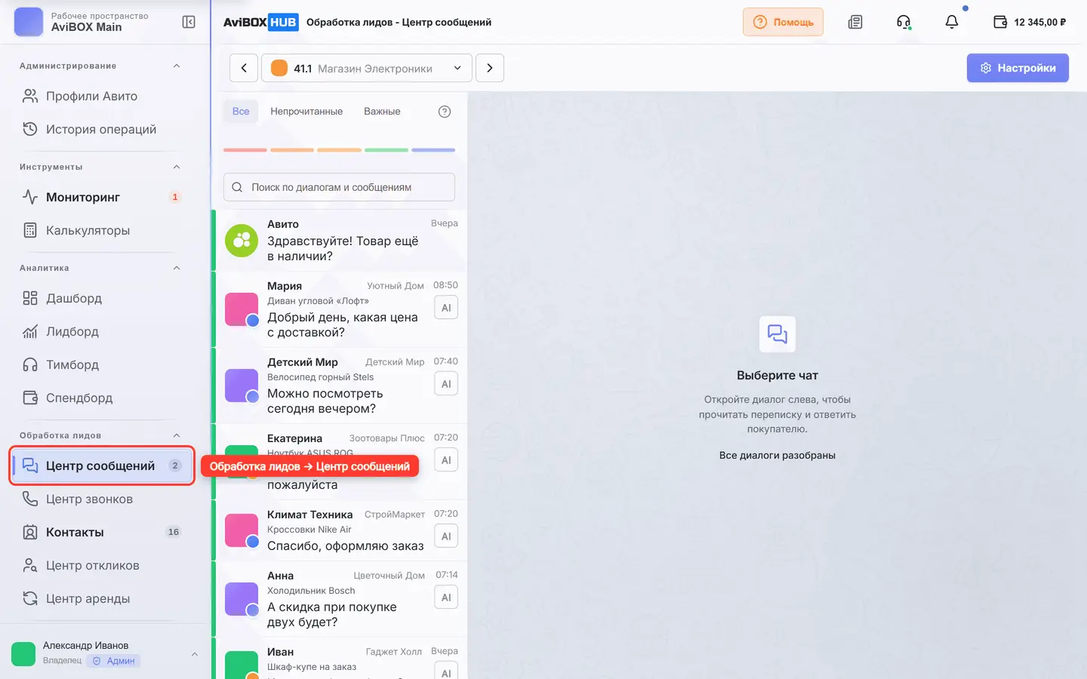The width and height of the screenshot is (1087, 679).
Task: Open the Авито chat avatar
Action: pyautogui.click(x=242, y=241)
